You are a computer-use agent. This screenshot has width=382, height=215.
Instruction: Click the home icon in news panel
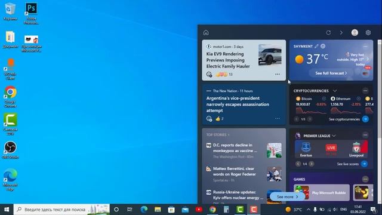pyautogui.click(x=206, y=33)
